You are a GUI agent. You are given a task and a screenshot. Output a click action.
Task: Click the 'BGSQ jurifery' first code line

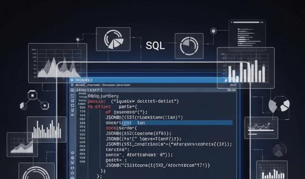[x=103, y=96]
